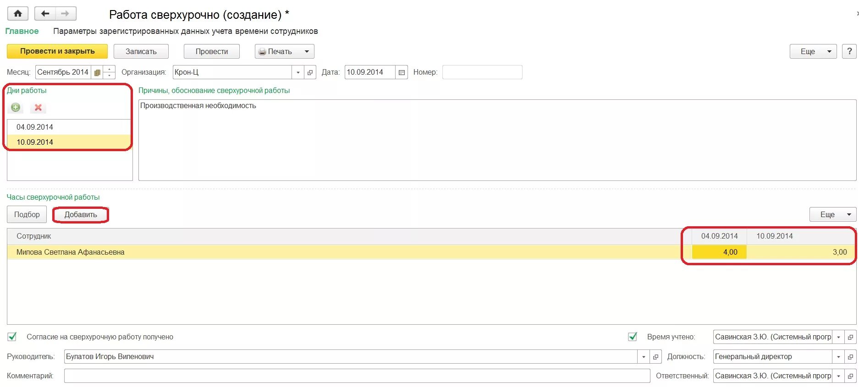Focus the Номер input field
This screenshot has height=387, width=859.
[482, 72]
